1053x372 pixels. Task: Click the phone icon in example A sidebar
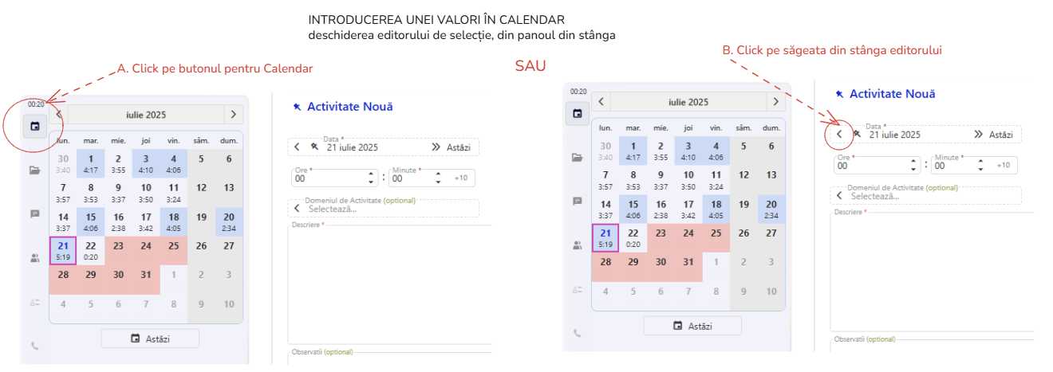click(34, 346)
